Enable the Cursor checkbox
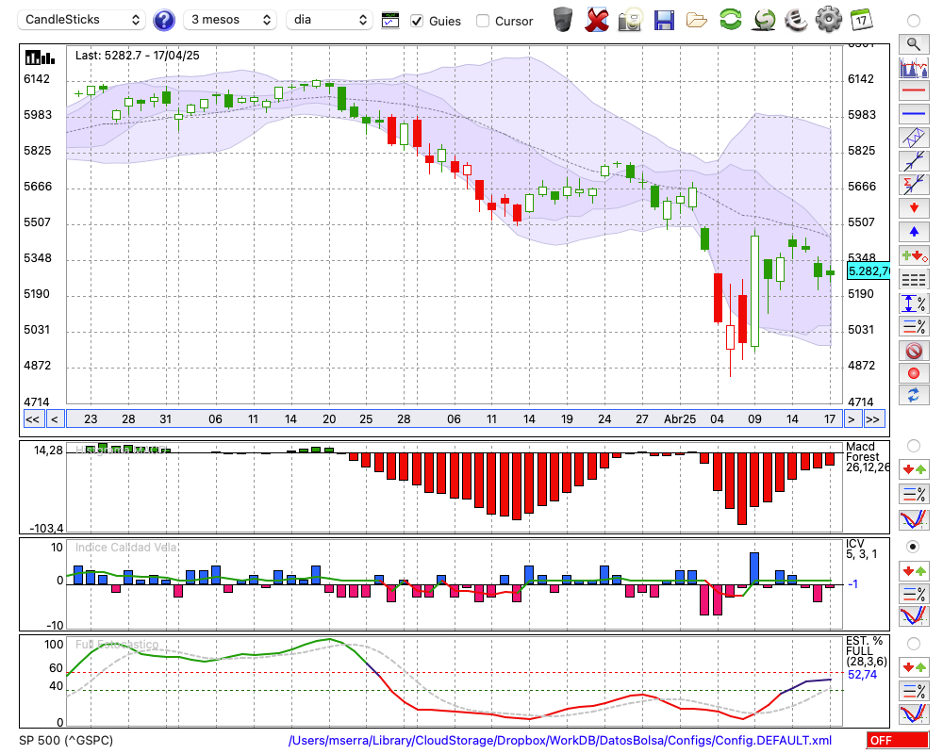The height and width of the screenshot is (754, 943). (482, 21)
